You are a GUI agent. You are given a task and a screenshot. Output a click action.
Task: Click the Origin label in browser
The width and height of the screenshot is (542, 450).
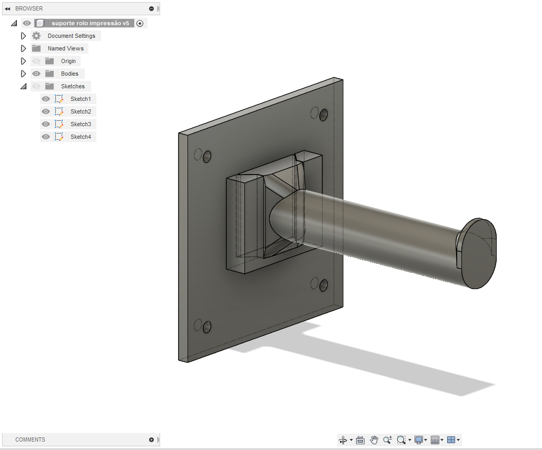[x=68, y=61]
